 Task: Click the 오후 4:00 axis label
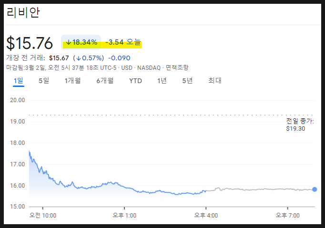(x=206, y=216)
